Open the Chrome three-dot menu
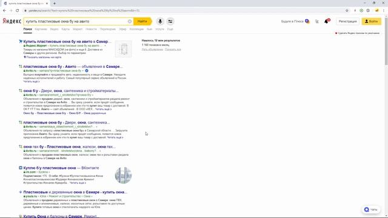Viewport: 388px width, 218px height. coord(384,10)
